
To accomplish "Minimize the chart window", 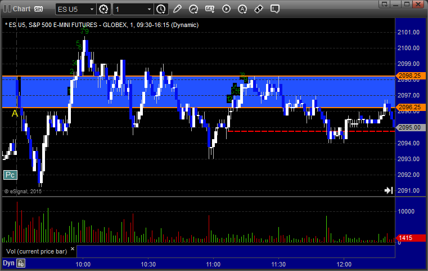I will [396, 4].
